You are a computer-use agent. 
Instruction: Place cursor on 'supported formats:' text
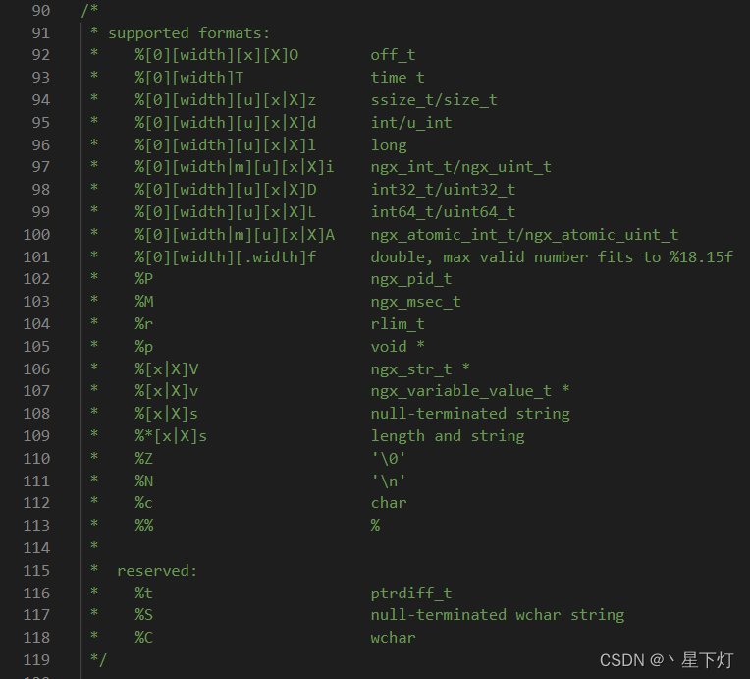(x=188, y=33)
